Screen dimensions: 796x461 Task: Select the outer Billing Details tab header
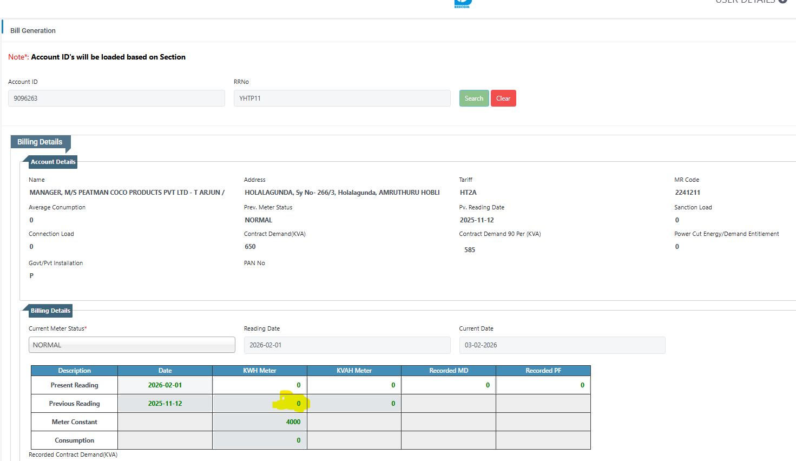point(40,142)
